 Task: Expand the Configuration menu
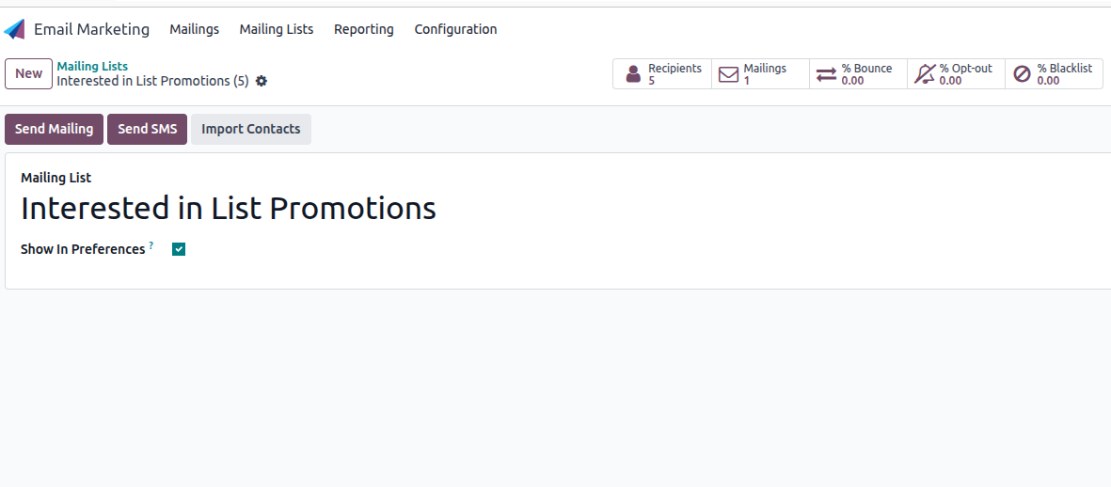[455, 29]
